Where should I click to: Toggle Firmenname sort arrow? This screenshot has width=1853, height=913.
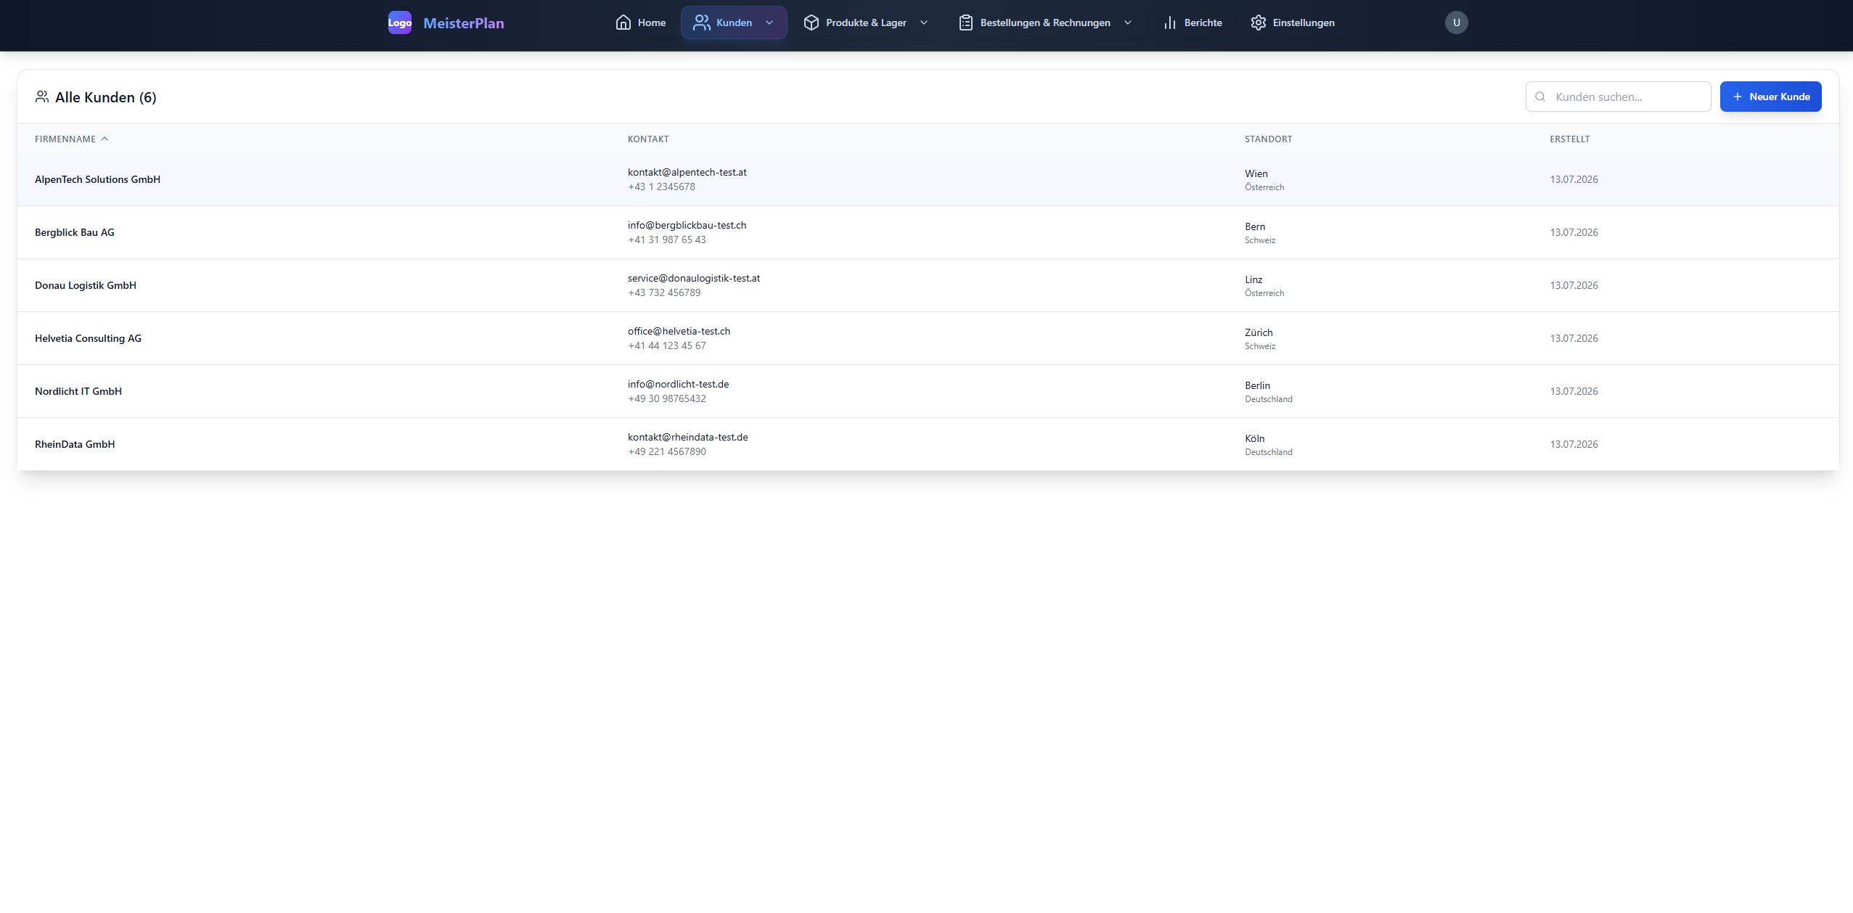pos(105,139)
